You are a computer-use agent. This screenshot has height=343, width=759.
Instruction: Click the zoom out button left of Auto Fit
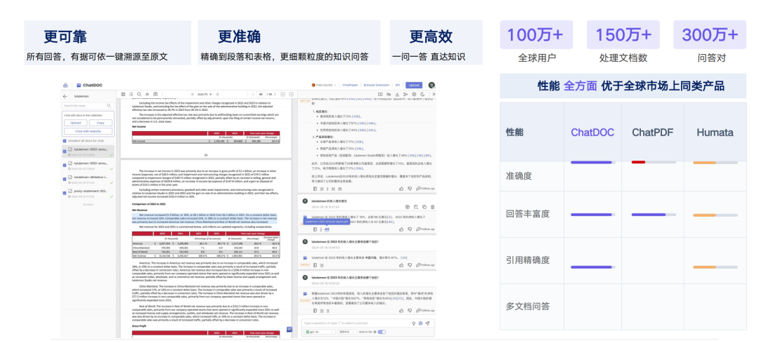pyautogui.click(x=192, y=94)
